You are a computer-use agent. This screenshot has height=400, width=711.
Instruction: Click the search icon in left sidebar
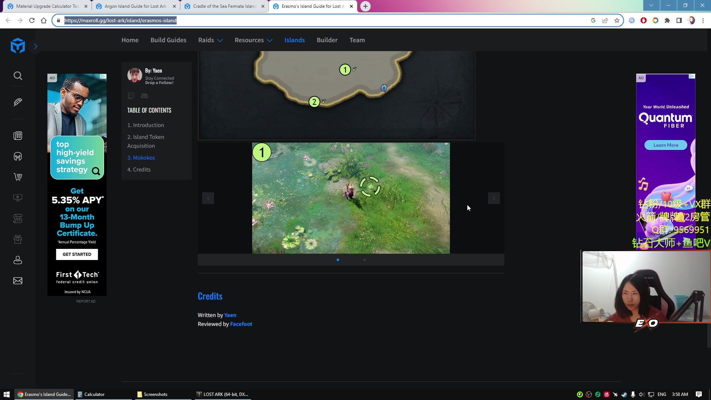pos(18,76)
